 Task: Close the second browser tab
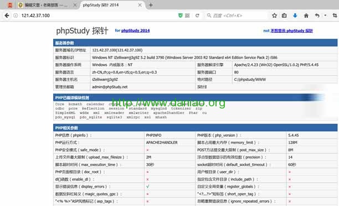75,5
